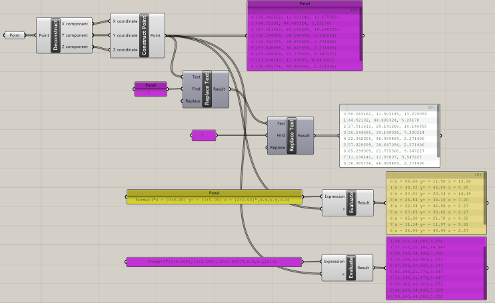The height and width of the screenshot is (303, 495).
Task: Select white panel row 27.011611, 20.141268, 14.146855
Action: 388,127
